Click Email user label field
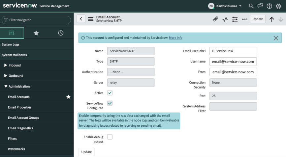 click(x=233, y=51)
